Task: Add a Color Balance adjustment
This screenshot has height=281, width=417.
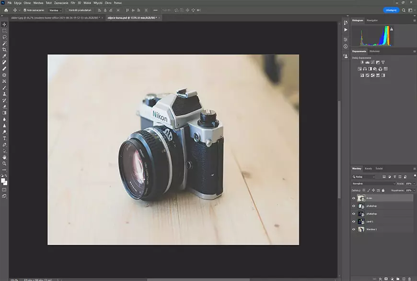Action: pos(365,69)
